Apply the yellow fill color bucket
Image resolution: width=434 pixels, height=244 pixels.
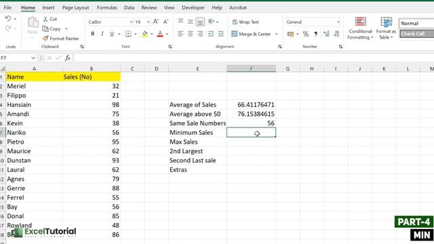(144, 34)
